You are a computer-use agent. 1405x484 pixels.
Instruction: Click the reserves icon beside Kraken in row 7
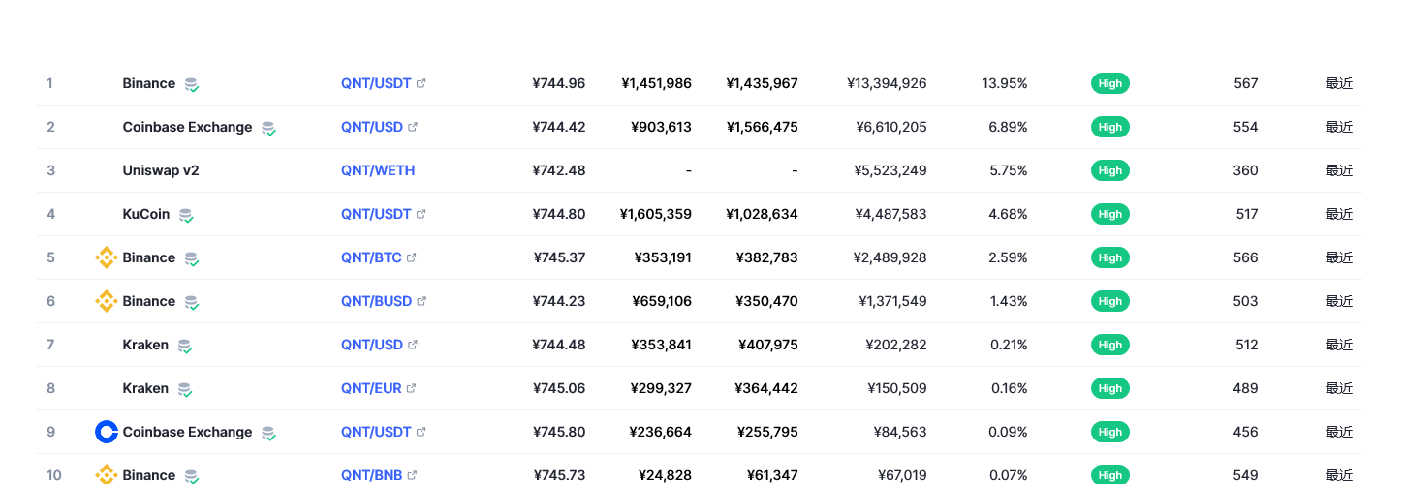tap(184, 346)
